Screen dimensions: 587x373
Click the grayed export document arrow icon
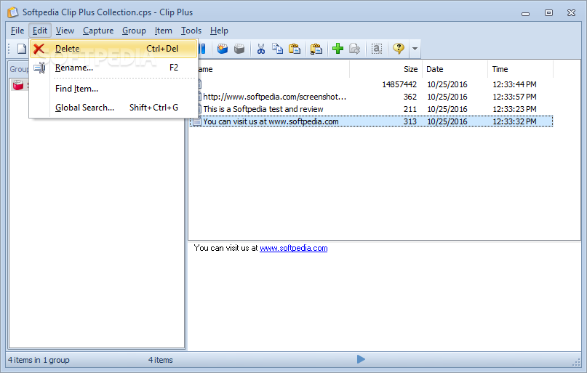coord(354,49)
